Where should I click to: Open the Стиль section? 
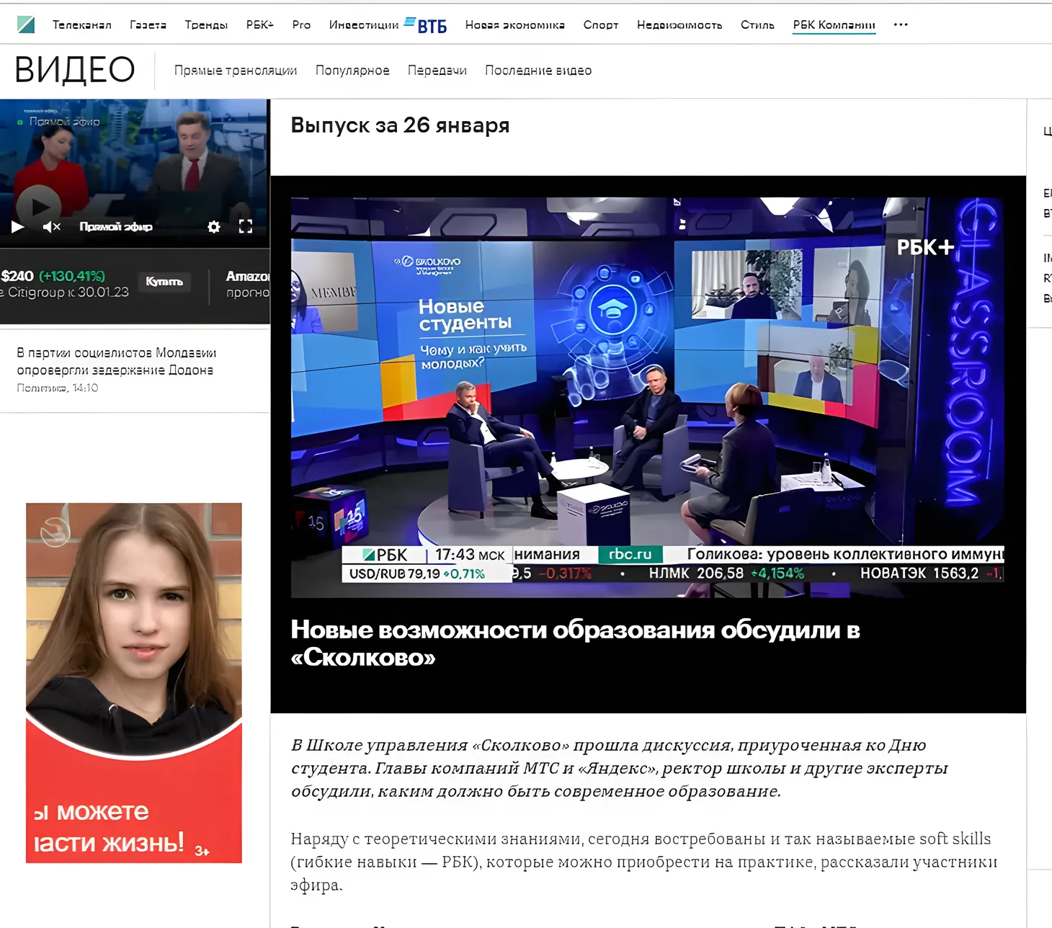(x=757, y=25)
